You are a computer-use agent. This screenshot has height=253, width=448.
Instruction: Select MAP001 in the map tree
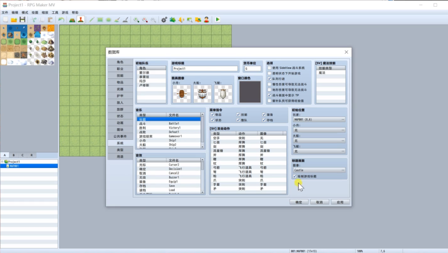29,166
